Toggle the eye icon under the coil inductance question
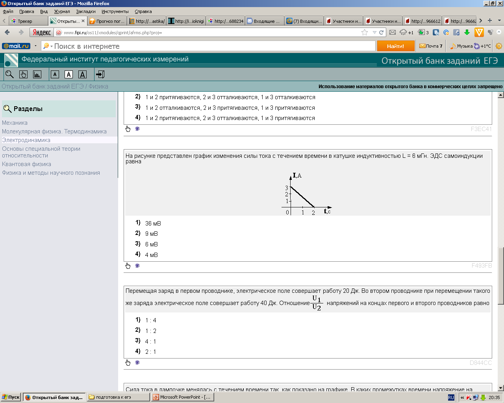 (x=137, y=266)
